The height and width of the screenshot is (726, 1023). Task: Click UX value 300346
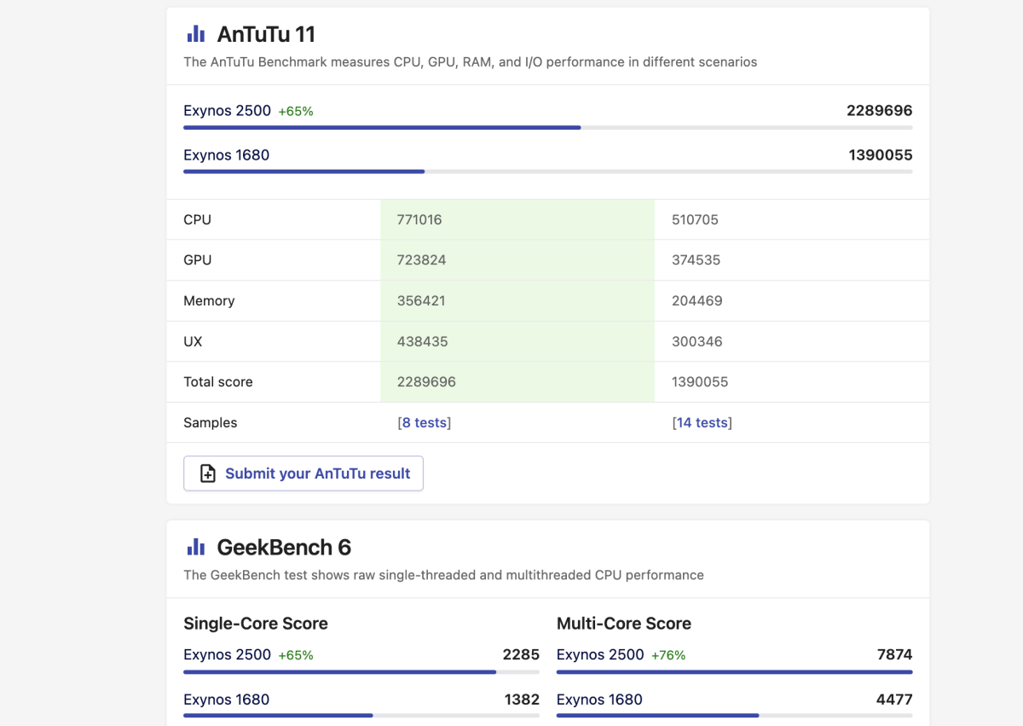(x=696, y=341)
